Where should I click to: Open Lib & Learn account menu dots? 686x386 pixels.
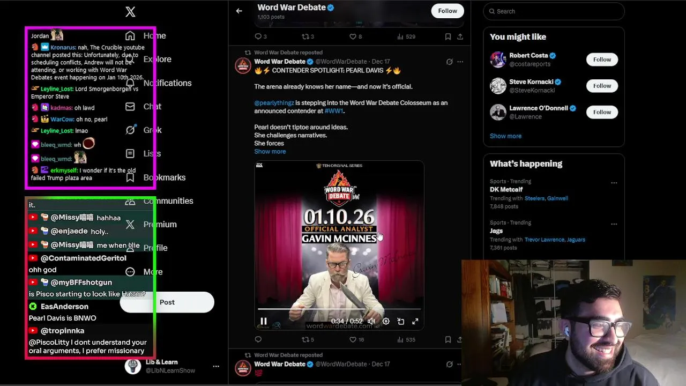pyautogui.click(x=216, y=366)
